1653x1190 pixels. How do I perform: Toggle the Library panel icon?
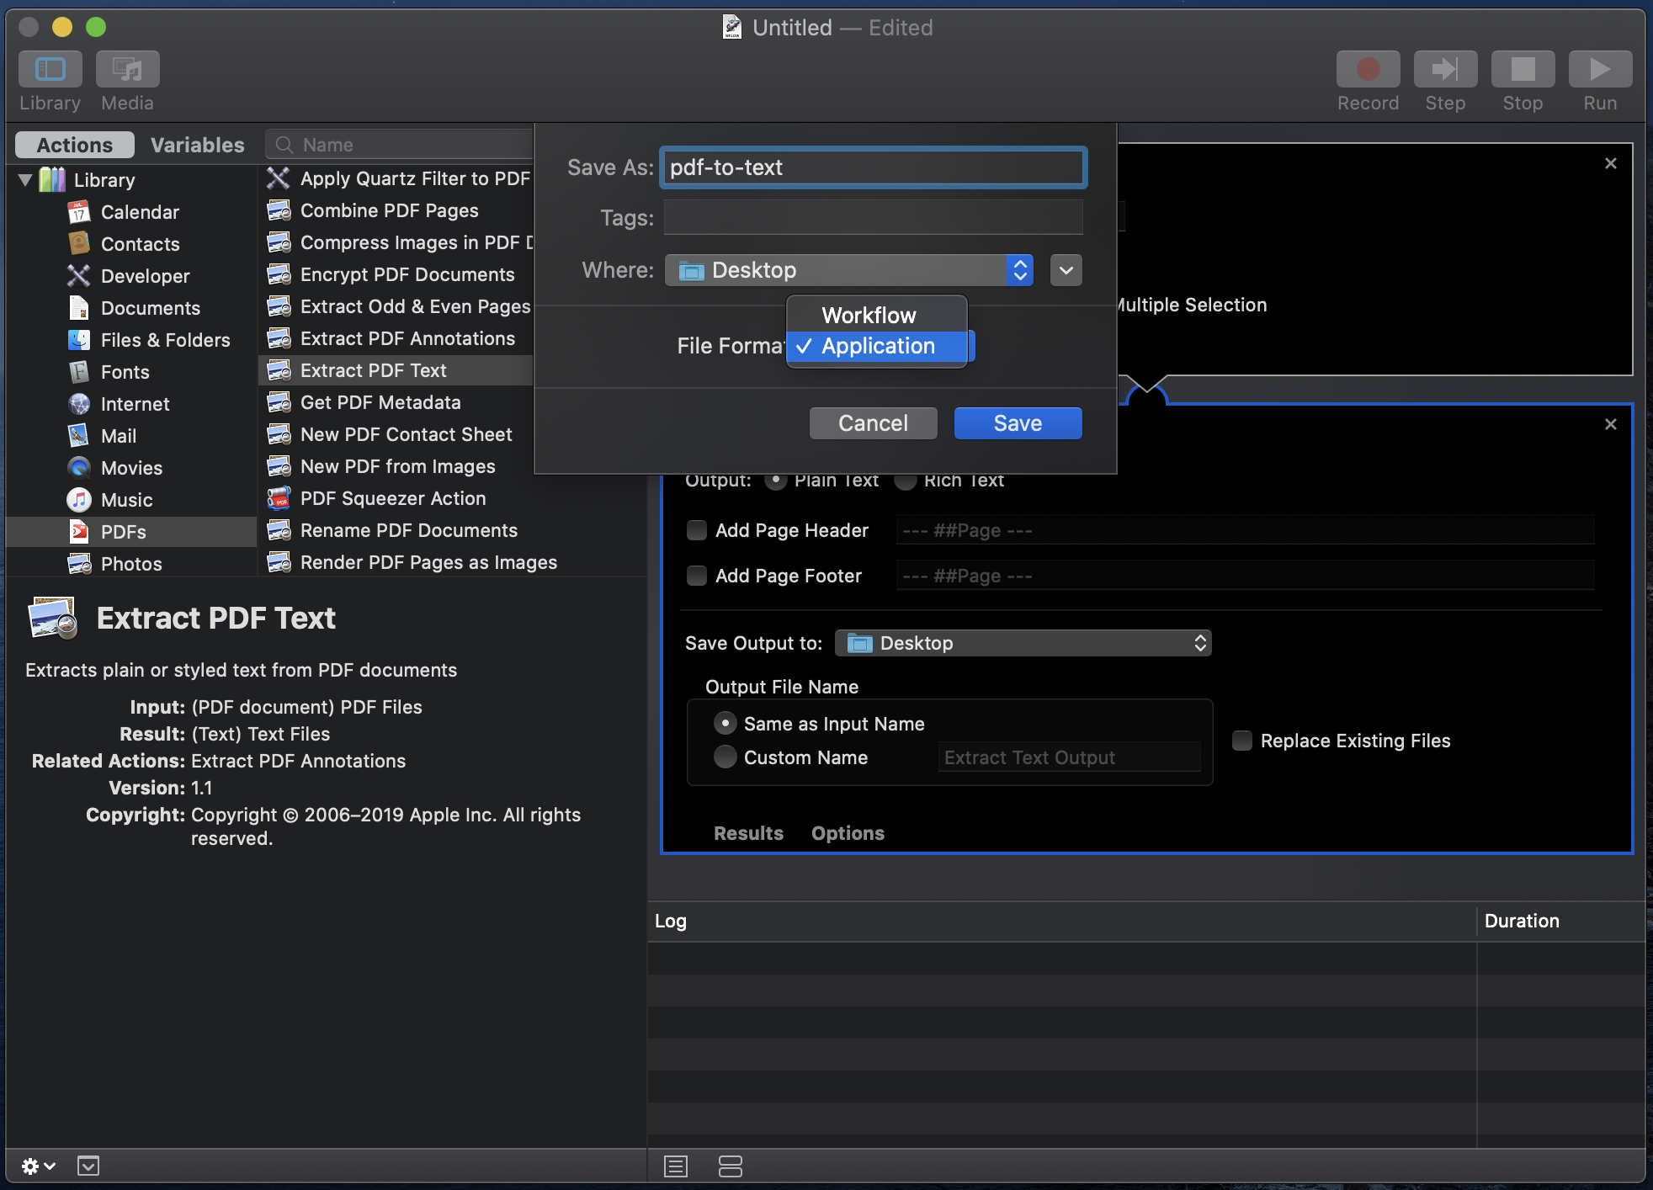(x=50, y=70)
